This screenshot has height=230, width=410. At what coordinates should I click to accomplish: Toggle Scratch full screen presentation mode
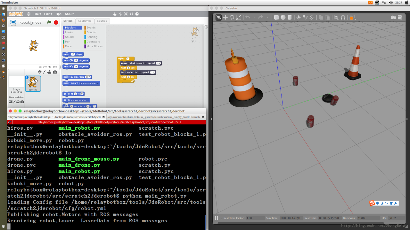[x=13, y=22]
